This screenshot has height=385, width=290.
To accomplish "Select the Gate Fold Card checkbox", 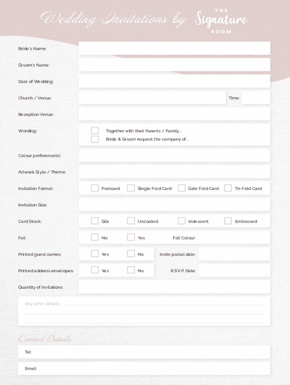I will [182, 188].
